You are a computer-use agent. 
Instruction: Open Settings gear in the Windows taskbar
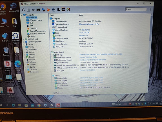52,105
